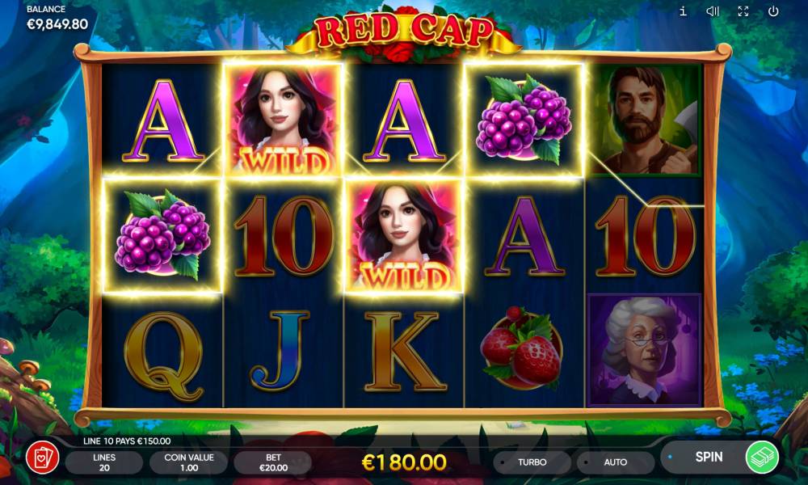This screenshot has height=485, width=808.
Task: Toggle Turbo mode
Action: (x=532, y=462)
